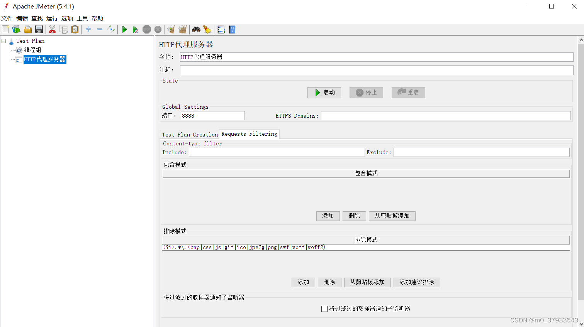
Task: Click the 排除模式 table column header
Action: [366, 240]
